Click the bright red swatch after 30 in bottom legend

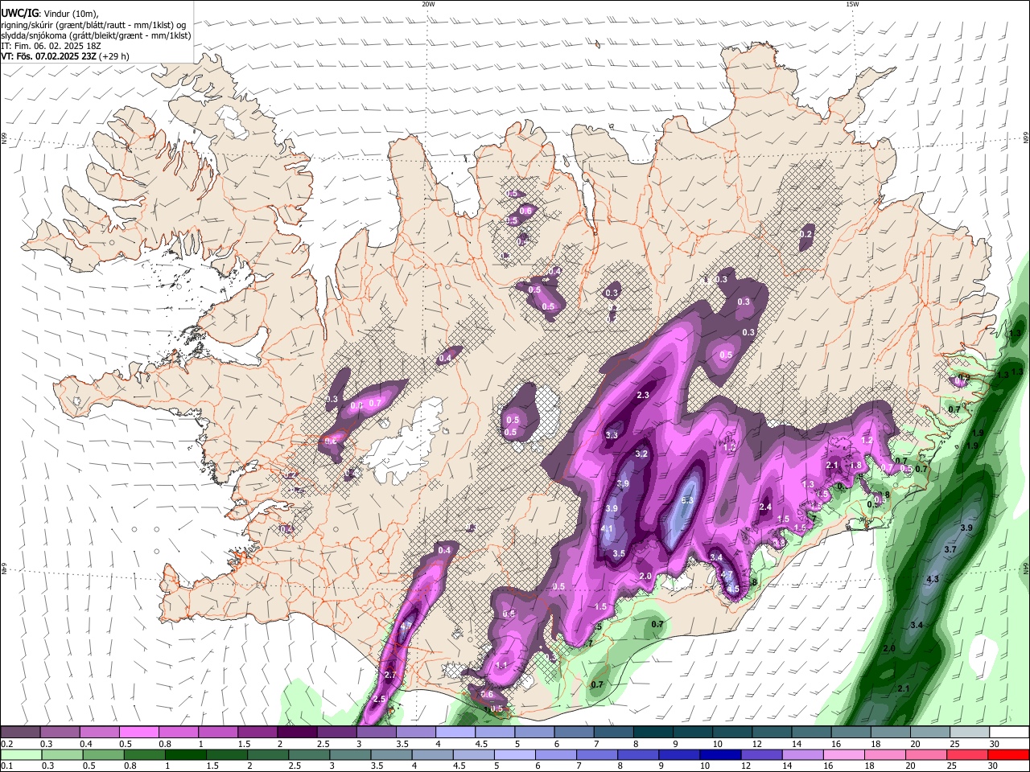1008,755
